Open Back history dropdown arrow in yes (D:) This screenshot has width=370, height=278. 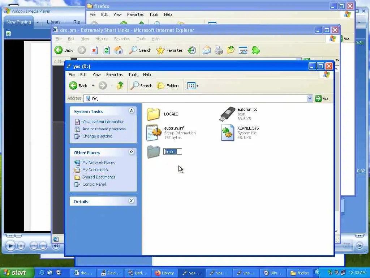(x=93, y=86)
